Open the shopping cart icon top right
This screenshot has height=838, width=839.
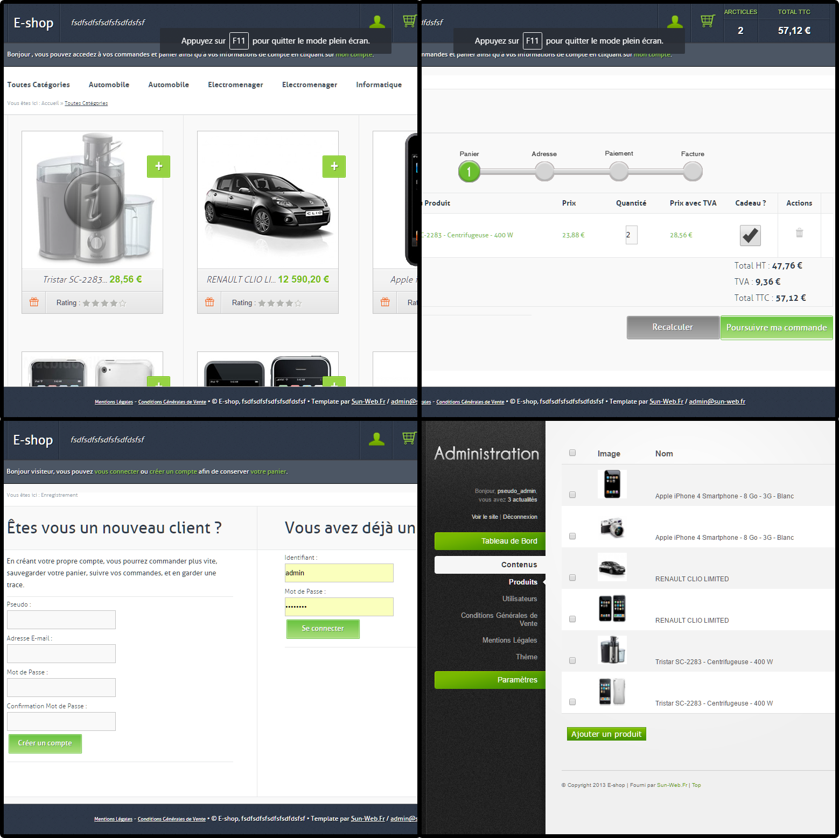(x=707, y=22)
